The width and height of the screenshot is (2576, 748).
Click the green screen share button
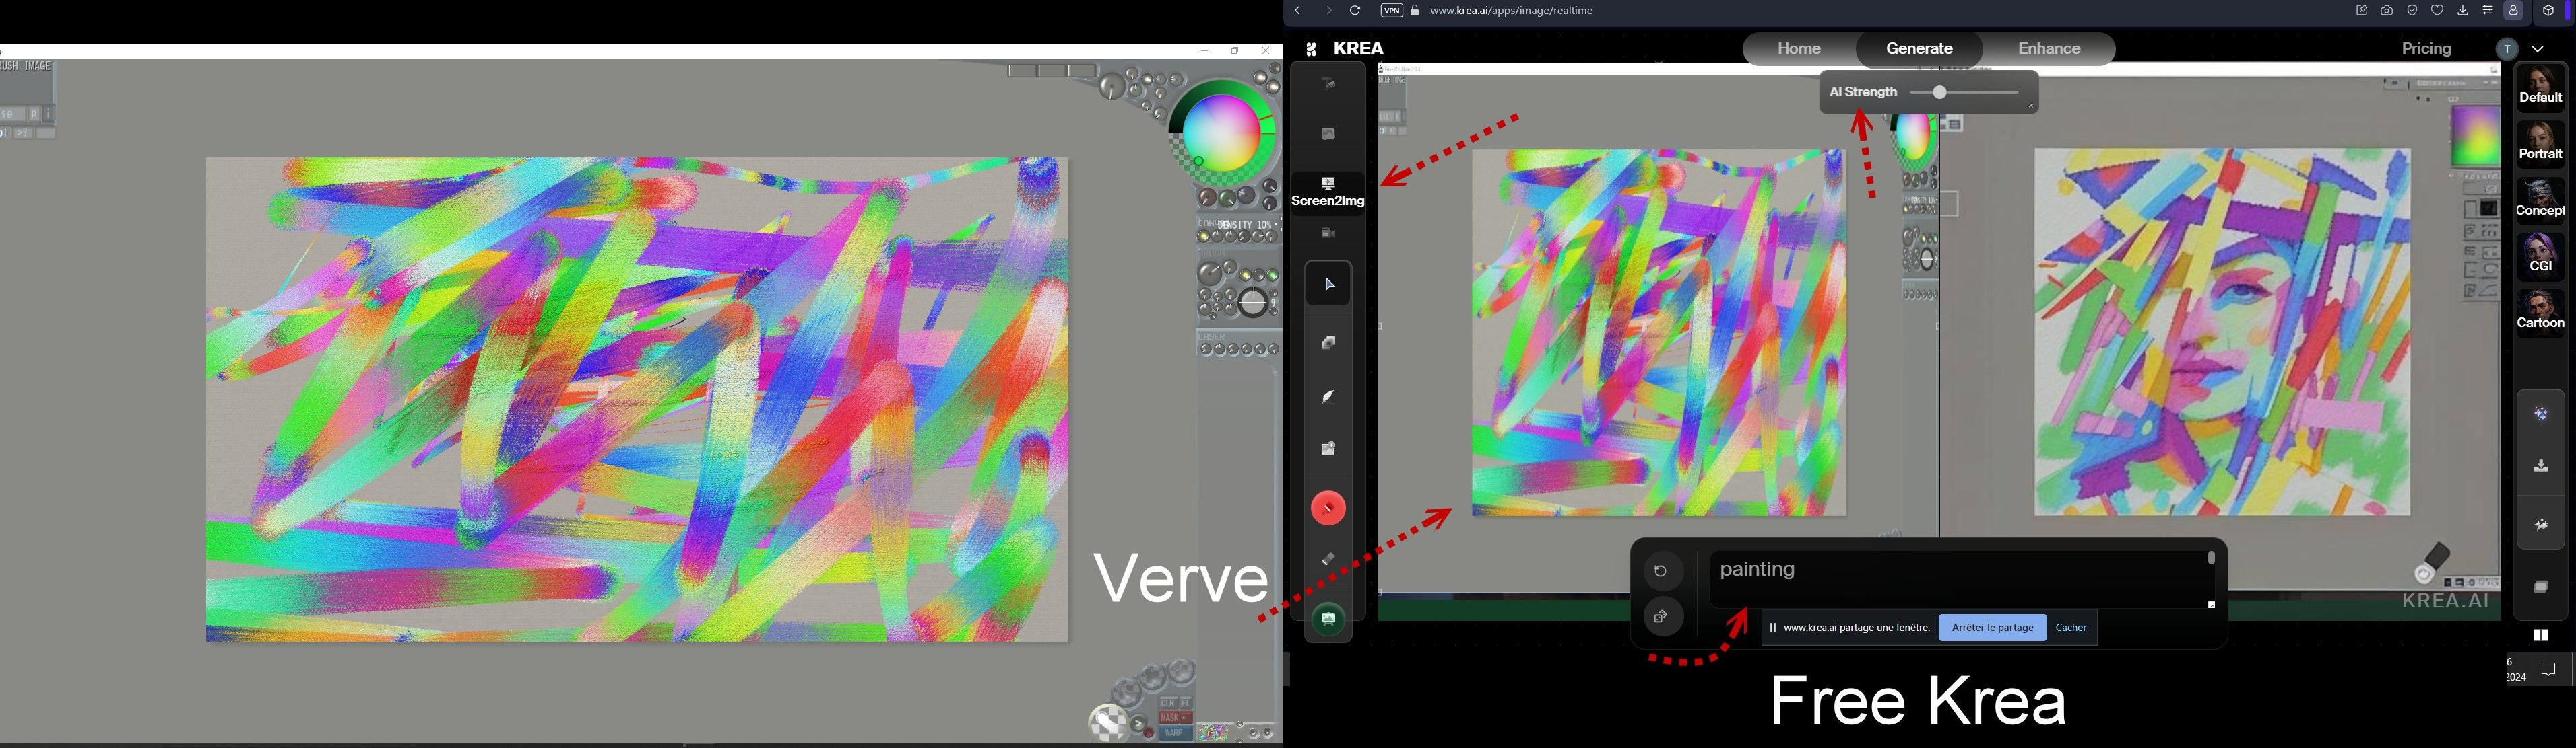(x=1327, y=619)
